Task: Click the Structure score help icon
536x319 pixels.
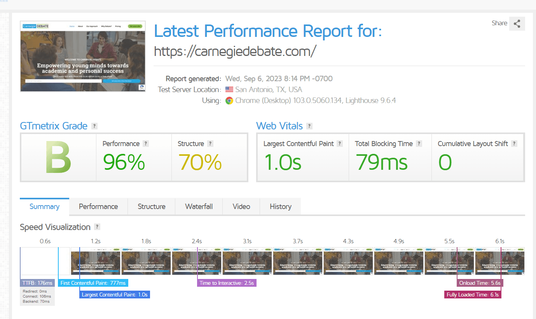Action: (x=210, y=143)
